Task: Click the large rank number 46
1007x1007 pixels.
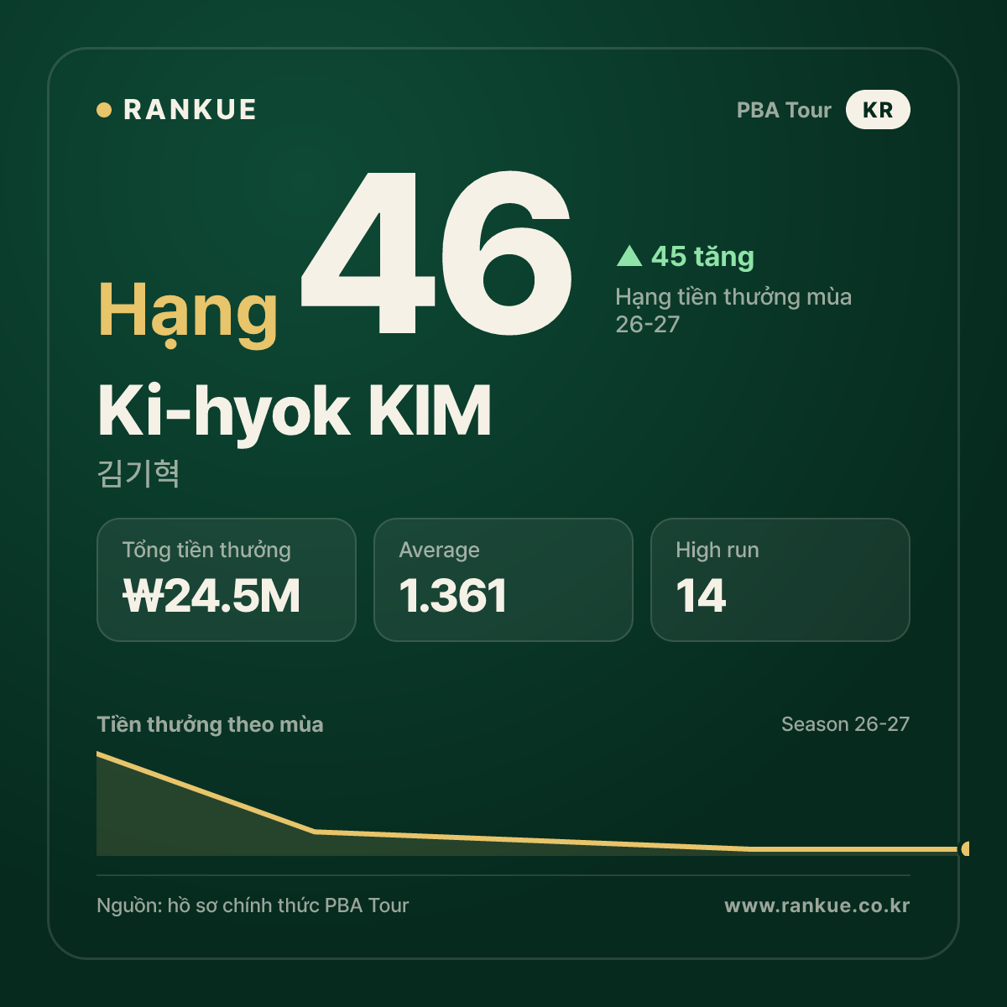Action: click(436, 253)
